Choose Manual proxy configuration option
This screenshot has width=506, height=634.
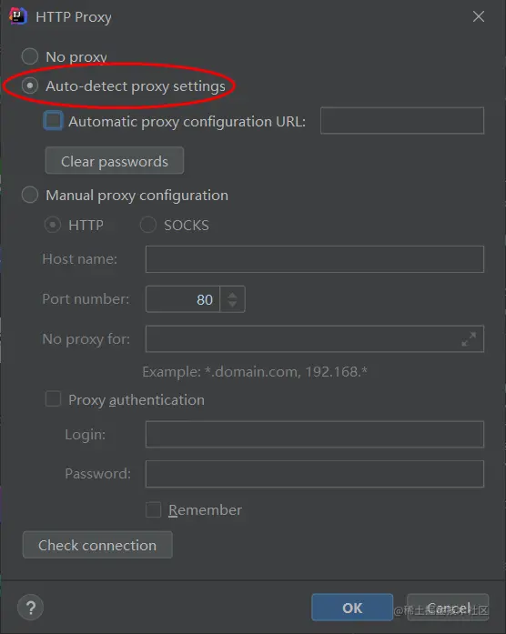coord(30,195)
